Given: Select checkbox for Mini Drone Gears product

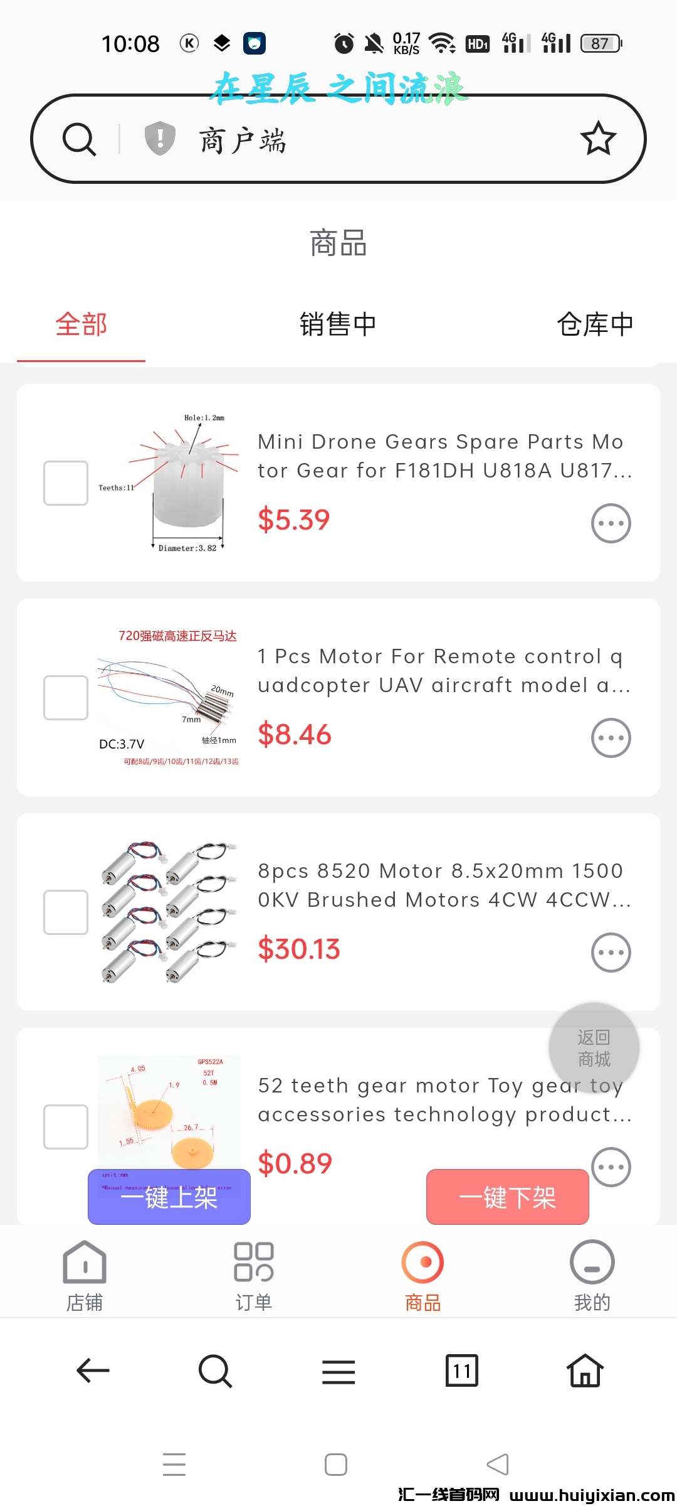Looking at the screenshot, I should point(66,483).
